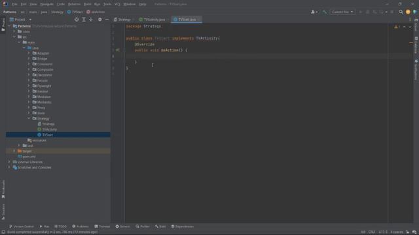The image size is (419, 235).
Task: Expand the Adapter package folder
Action: point(29,54)
